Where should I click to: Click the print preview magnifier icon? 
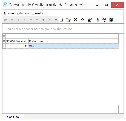[x=97, y=20]
